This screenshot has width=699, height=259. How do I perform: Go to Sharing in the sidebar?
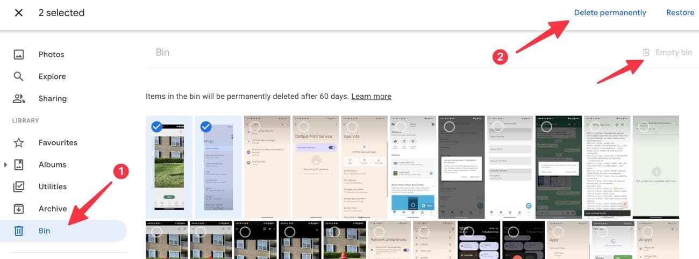coord(53,98)
